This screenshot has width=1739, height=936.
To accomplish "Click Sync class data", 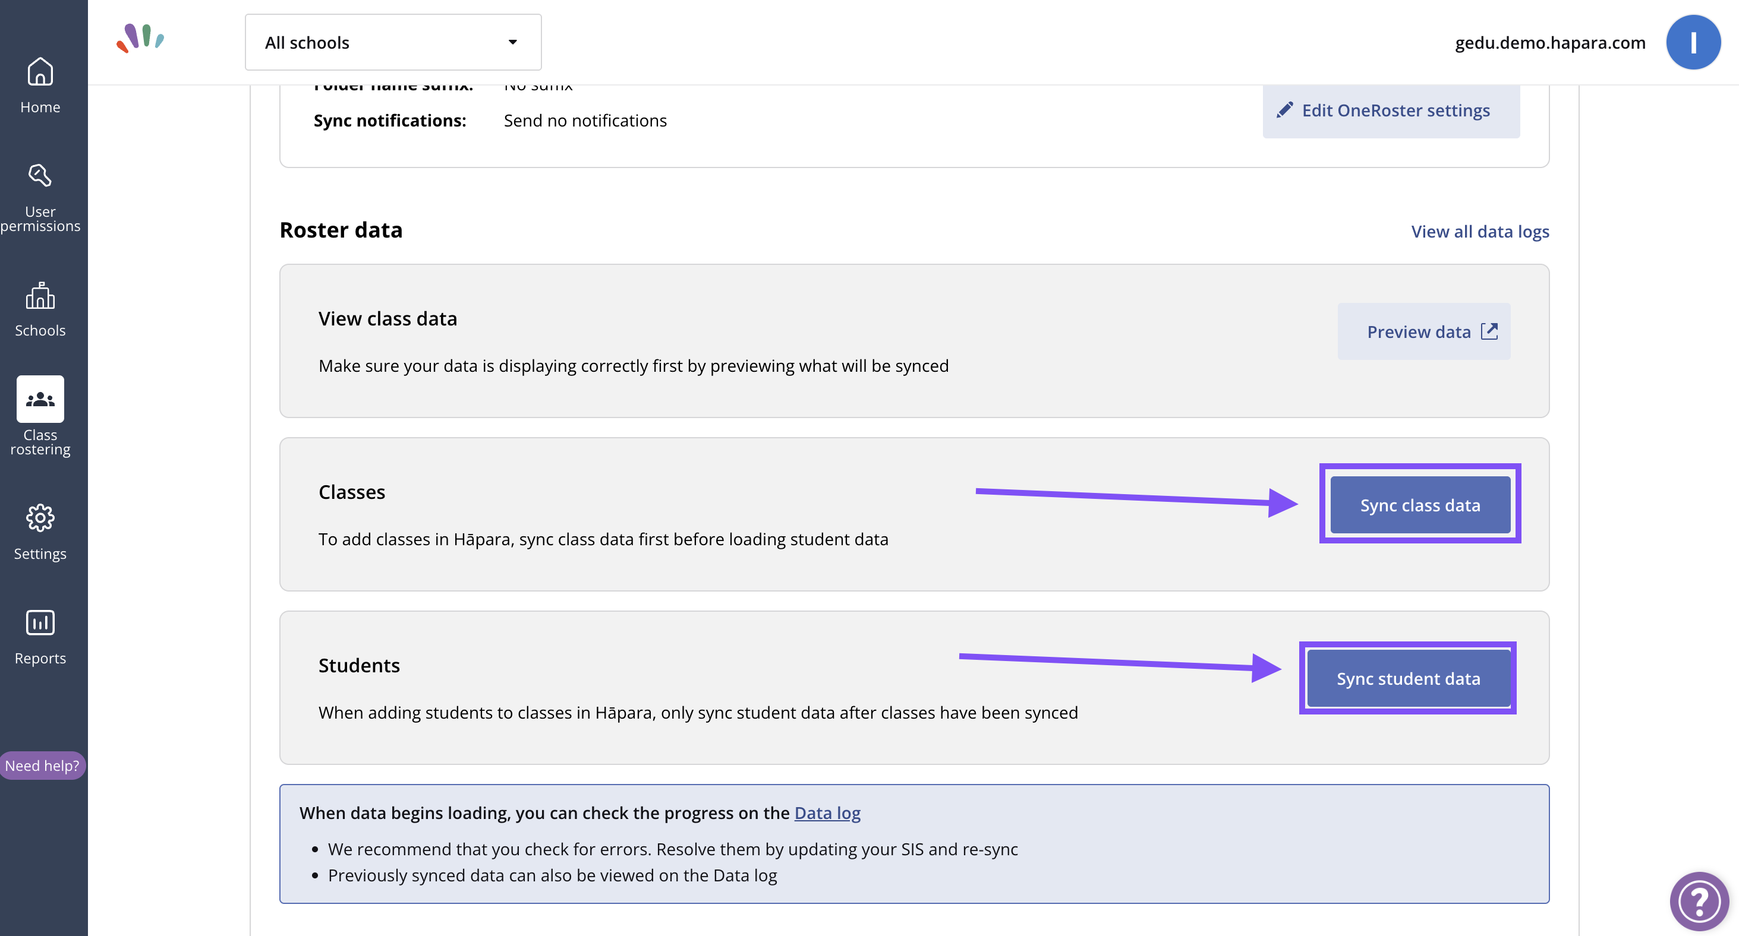I will pos(1420,505).
